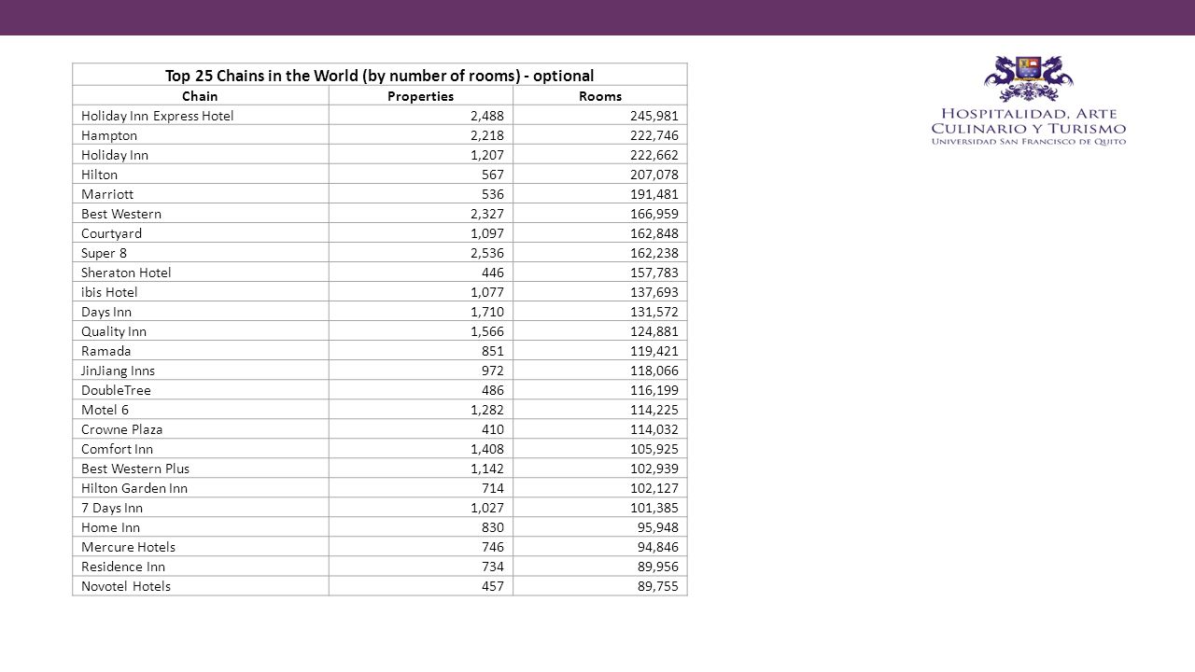Select the 'Holiday Inn Express Hotel' cell
The height and width of the screenshot is (672, 1195).
pyautogui.click(x=201, y=116)
